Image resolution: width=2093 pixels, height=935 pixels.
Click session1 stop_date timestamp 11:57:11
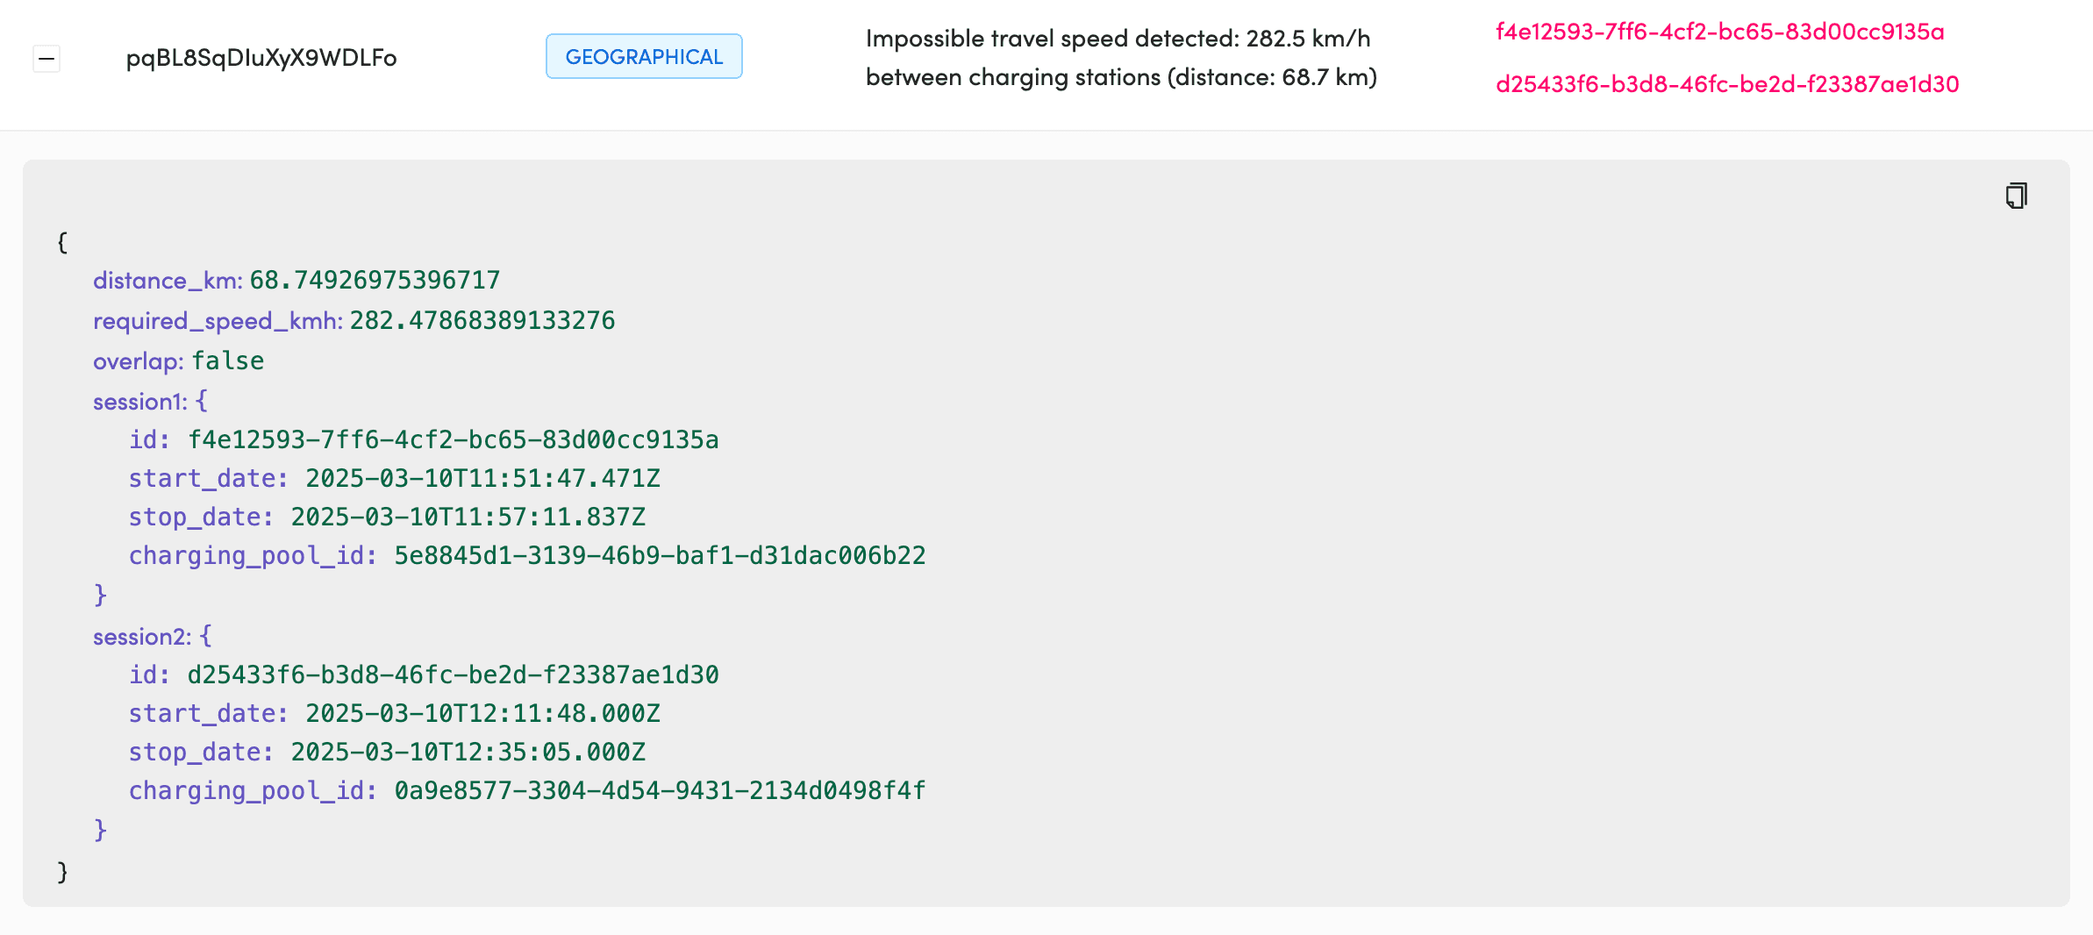(x=468, y=517)
